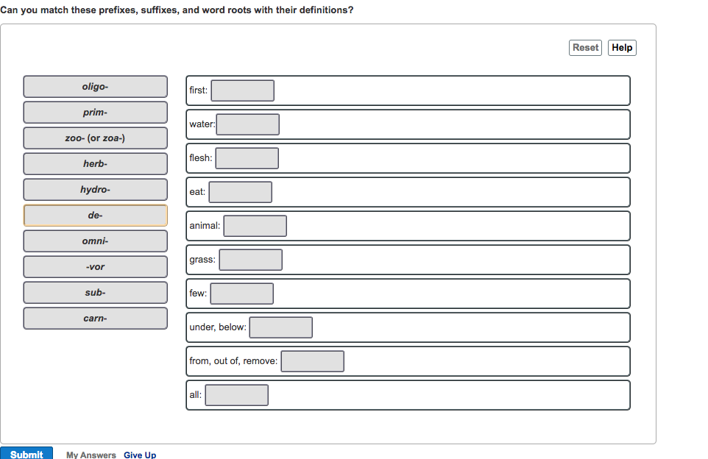Viewport: 708px width, 459px height.
Task: Click the answer box for 'under, below'
Action: tap(280, 327)
